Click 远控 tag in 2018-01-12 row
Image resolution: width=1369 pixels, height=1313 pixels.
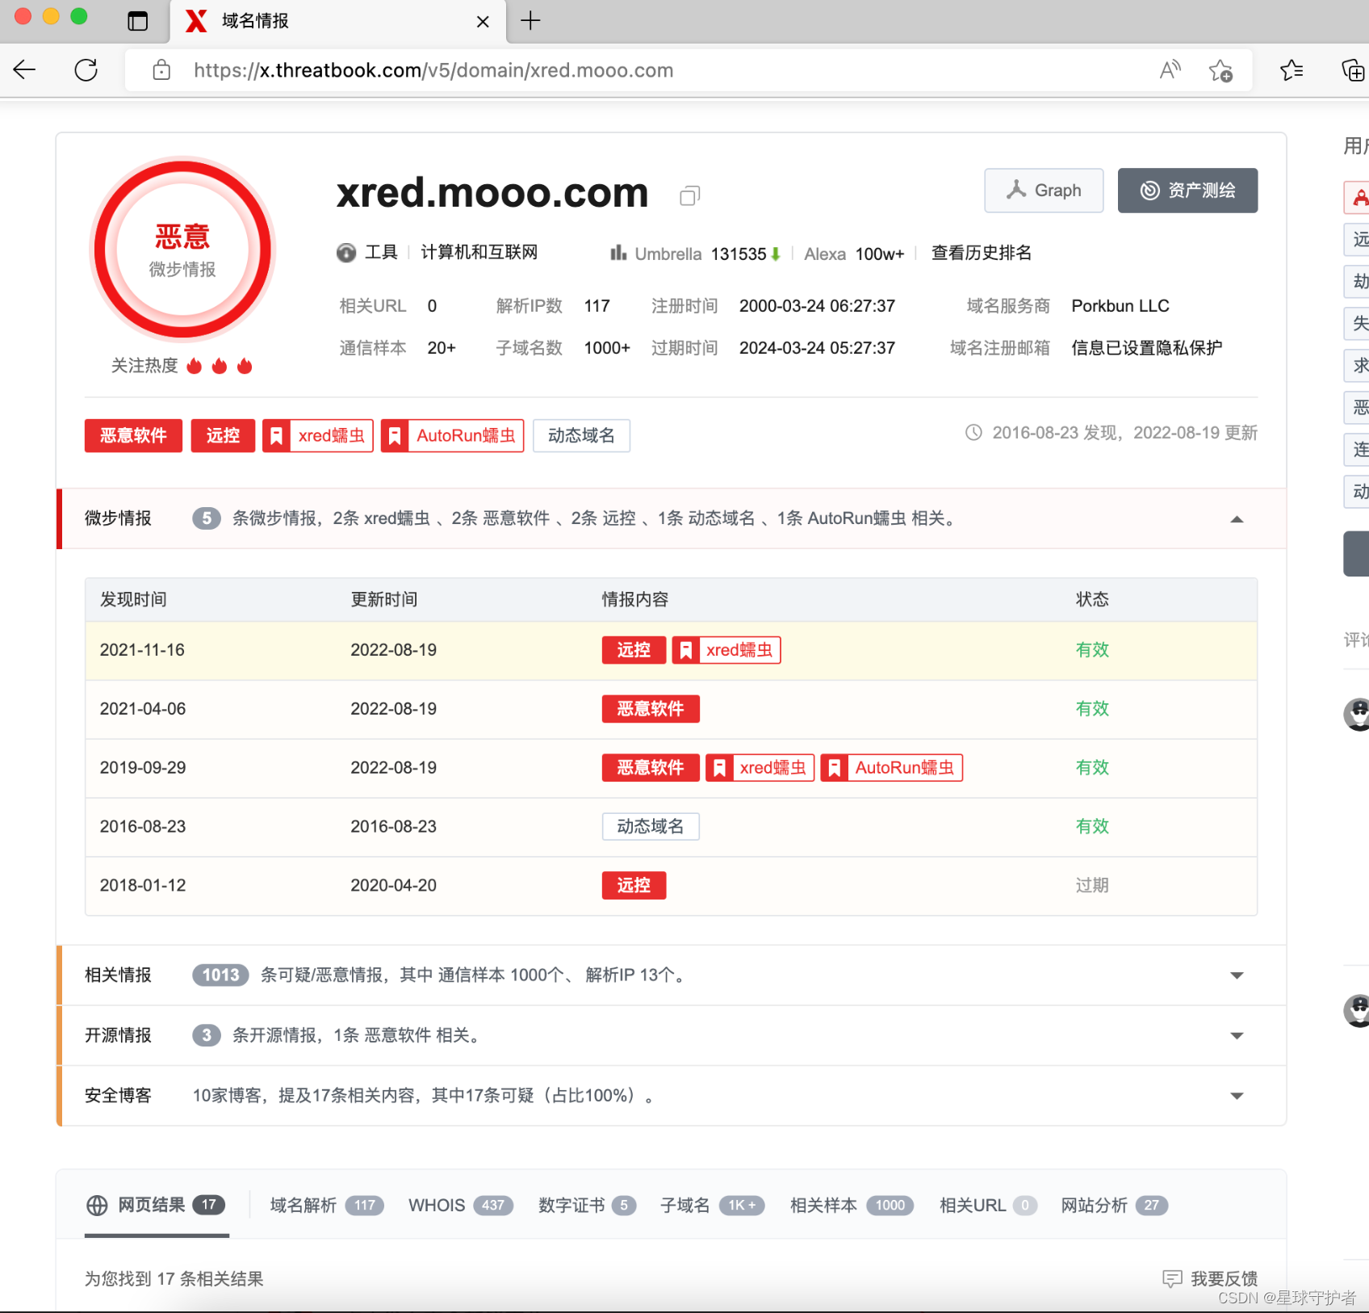pyautogui.click(x=634, y=886)
